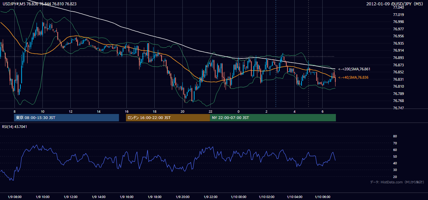Click price axis value 76.998

(x=399, y=22)
